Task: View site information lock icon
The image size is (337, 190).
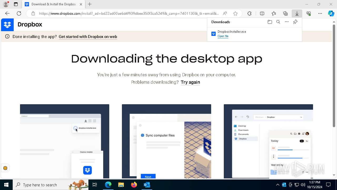Action: (33, 13)
